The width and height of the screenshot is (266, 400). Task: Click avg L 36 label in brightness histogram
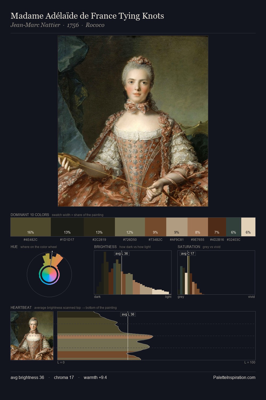(122, 254)
